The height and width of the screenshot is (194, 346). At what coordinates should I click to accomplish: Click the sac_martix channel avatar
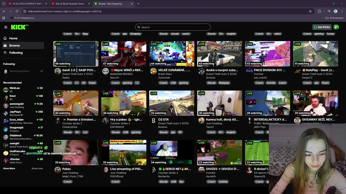pyautogui.click(x=249, y=71)
